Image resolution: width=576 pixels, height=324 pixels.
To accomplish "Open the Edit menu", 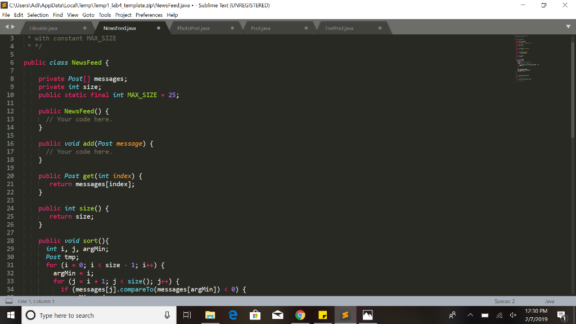I will point(19,15).
